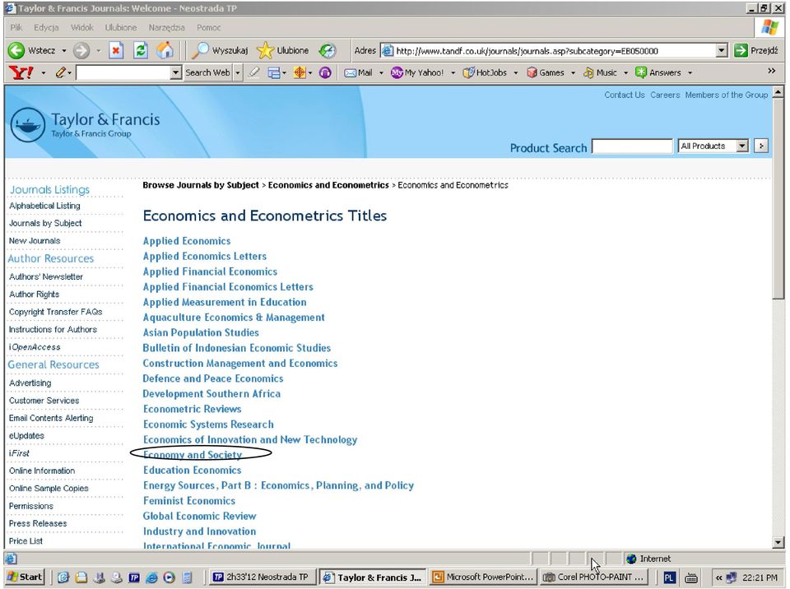
Task: Click in the Product Search field
Action: click(x=632, y=146)
